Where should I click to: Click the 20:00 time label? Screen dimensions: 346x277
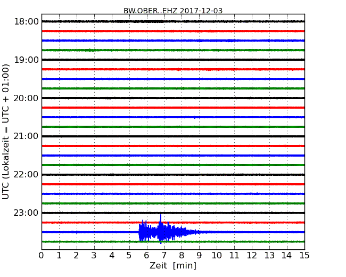[x=26, y=98]
